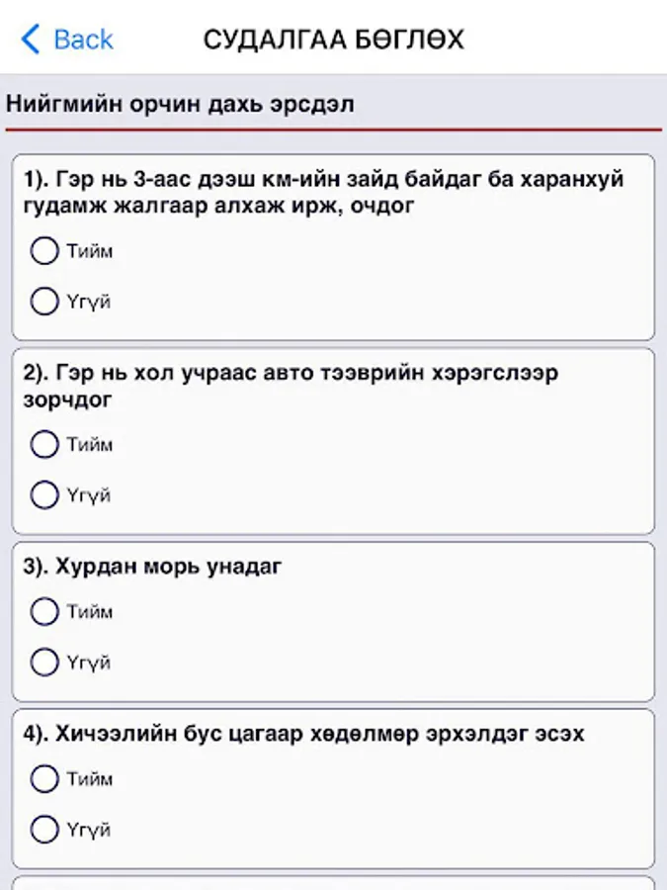Tap Үгүй label text in question 2
Image resolution: width=667 pixels, height=890 pixels.
pos(89,494)
